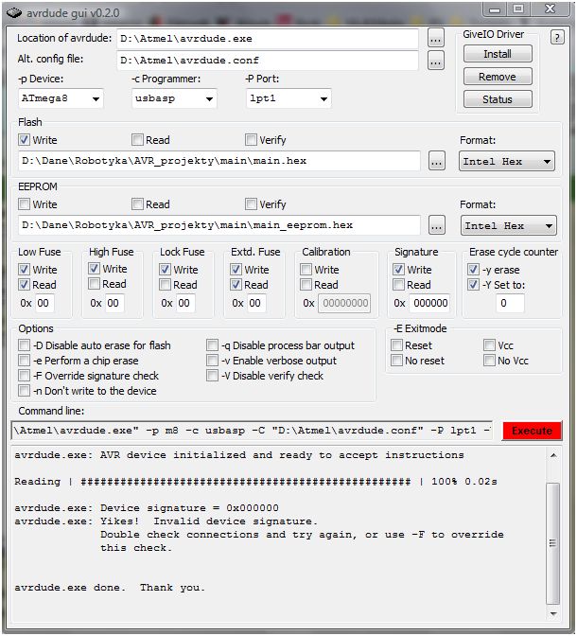Image resolution: width=577 pixels, height=636 pixels.
Task: Enable High Fuse Read checkbox
Action: tap(94, 284)
